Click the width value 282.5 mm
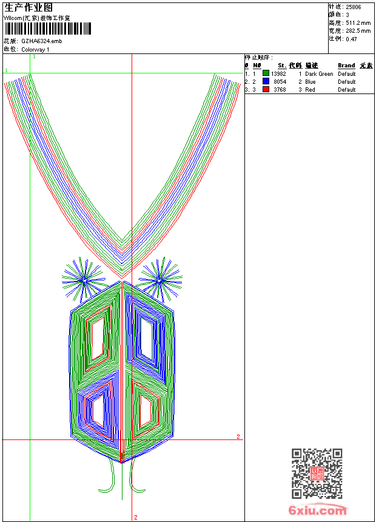 358,31
